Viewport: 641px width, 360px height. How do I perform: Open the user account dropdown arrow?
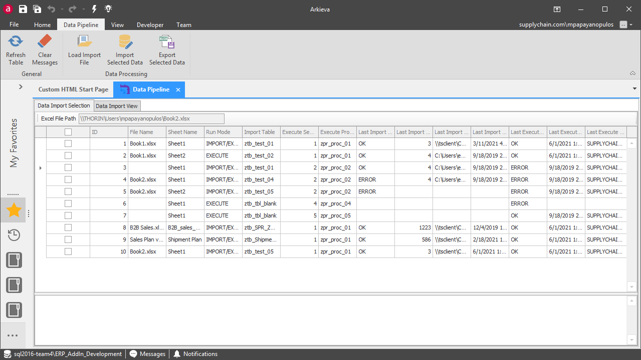click(631, 24)
